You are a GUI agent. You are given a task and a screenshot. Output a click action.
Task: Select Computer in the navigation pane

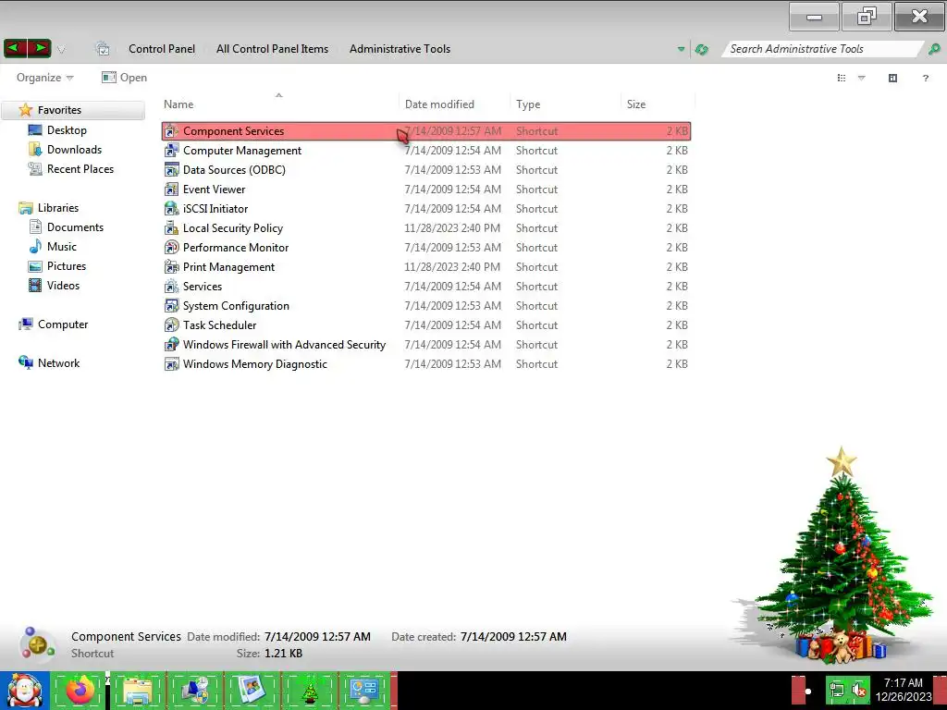coord(63,324)
